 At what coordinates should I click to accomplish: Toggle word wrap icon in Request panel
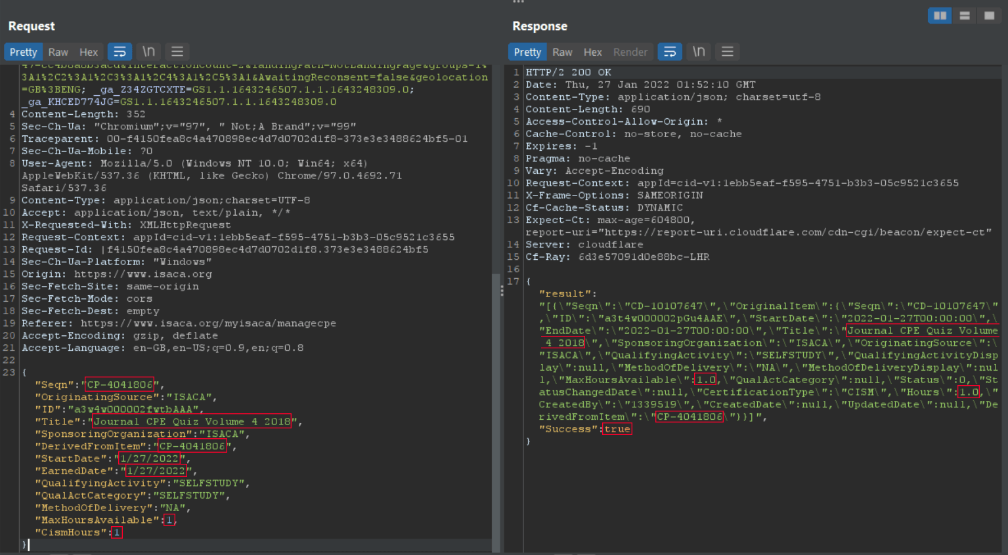tap(120, 52)
